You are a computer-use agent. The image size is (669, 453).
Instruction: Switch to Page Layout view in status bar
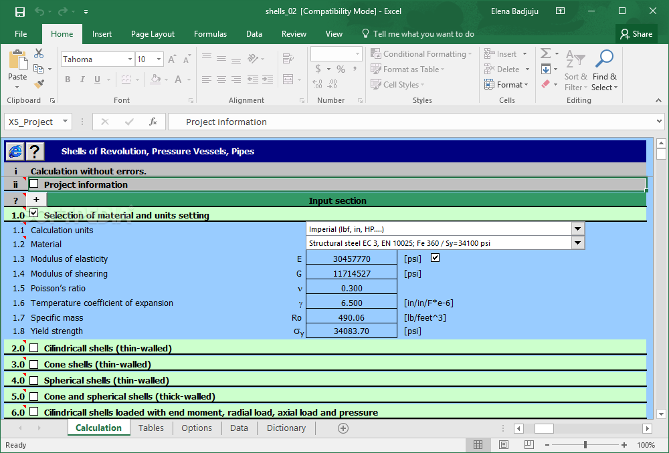[x=504, y=444]
